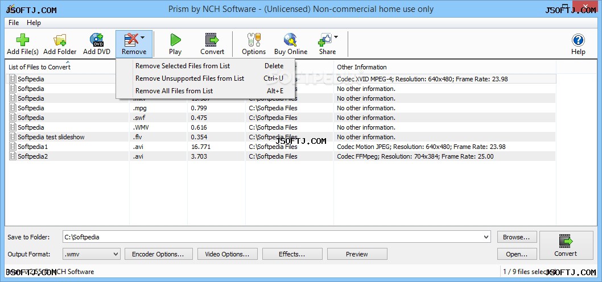Click the Play toolbar icon
602x282 pixels.
[175, 40]
